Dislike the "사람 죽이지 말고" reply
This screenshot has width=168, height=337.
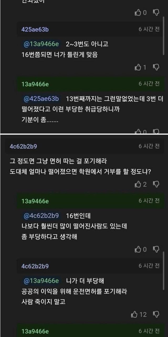click(x=156, y=314)
